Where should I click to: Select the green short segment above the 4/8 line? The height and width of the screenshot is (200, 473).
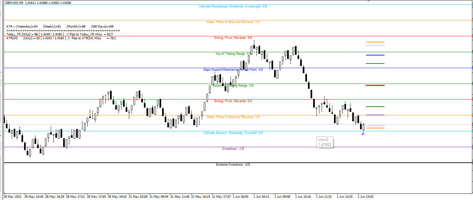pos(375,64)
